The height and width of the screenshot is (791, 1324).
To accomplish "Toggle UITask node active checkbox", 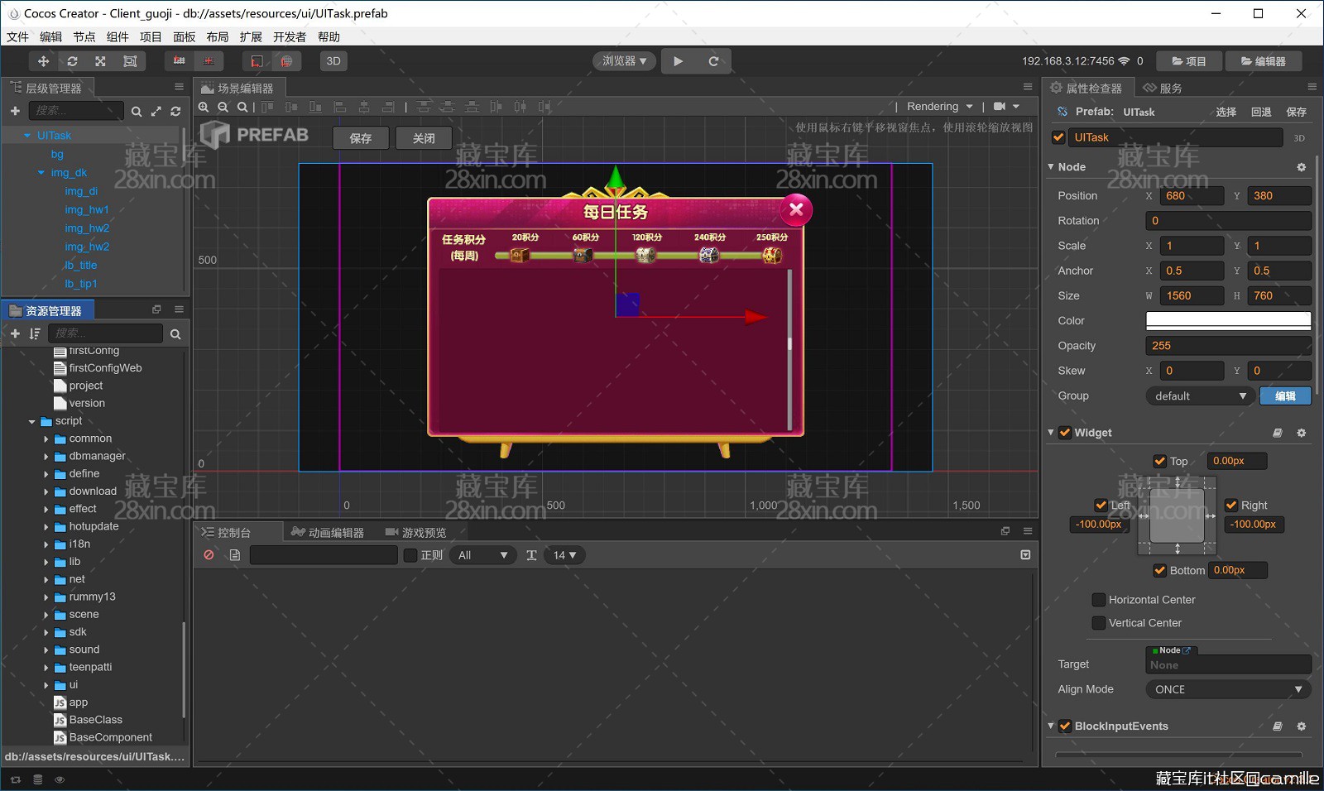I will [x=1058, y=137].
